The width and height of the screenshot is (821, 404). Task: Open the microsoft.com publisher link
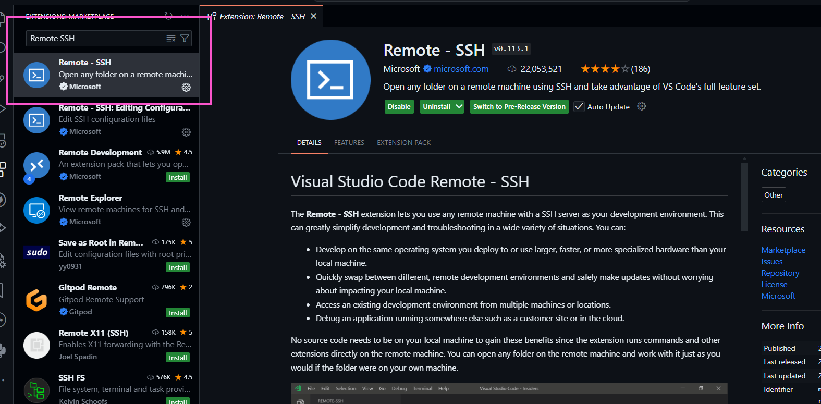click(461, 69)
